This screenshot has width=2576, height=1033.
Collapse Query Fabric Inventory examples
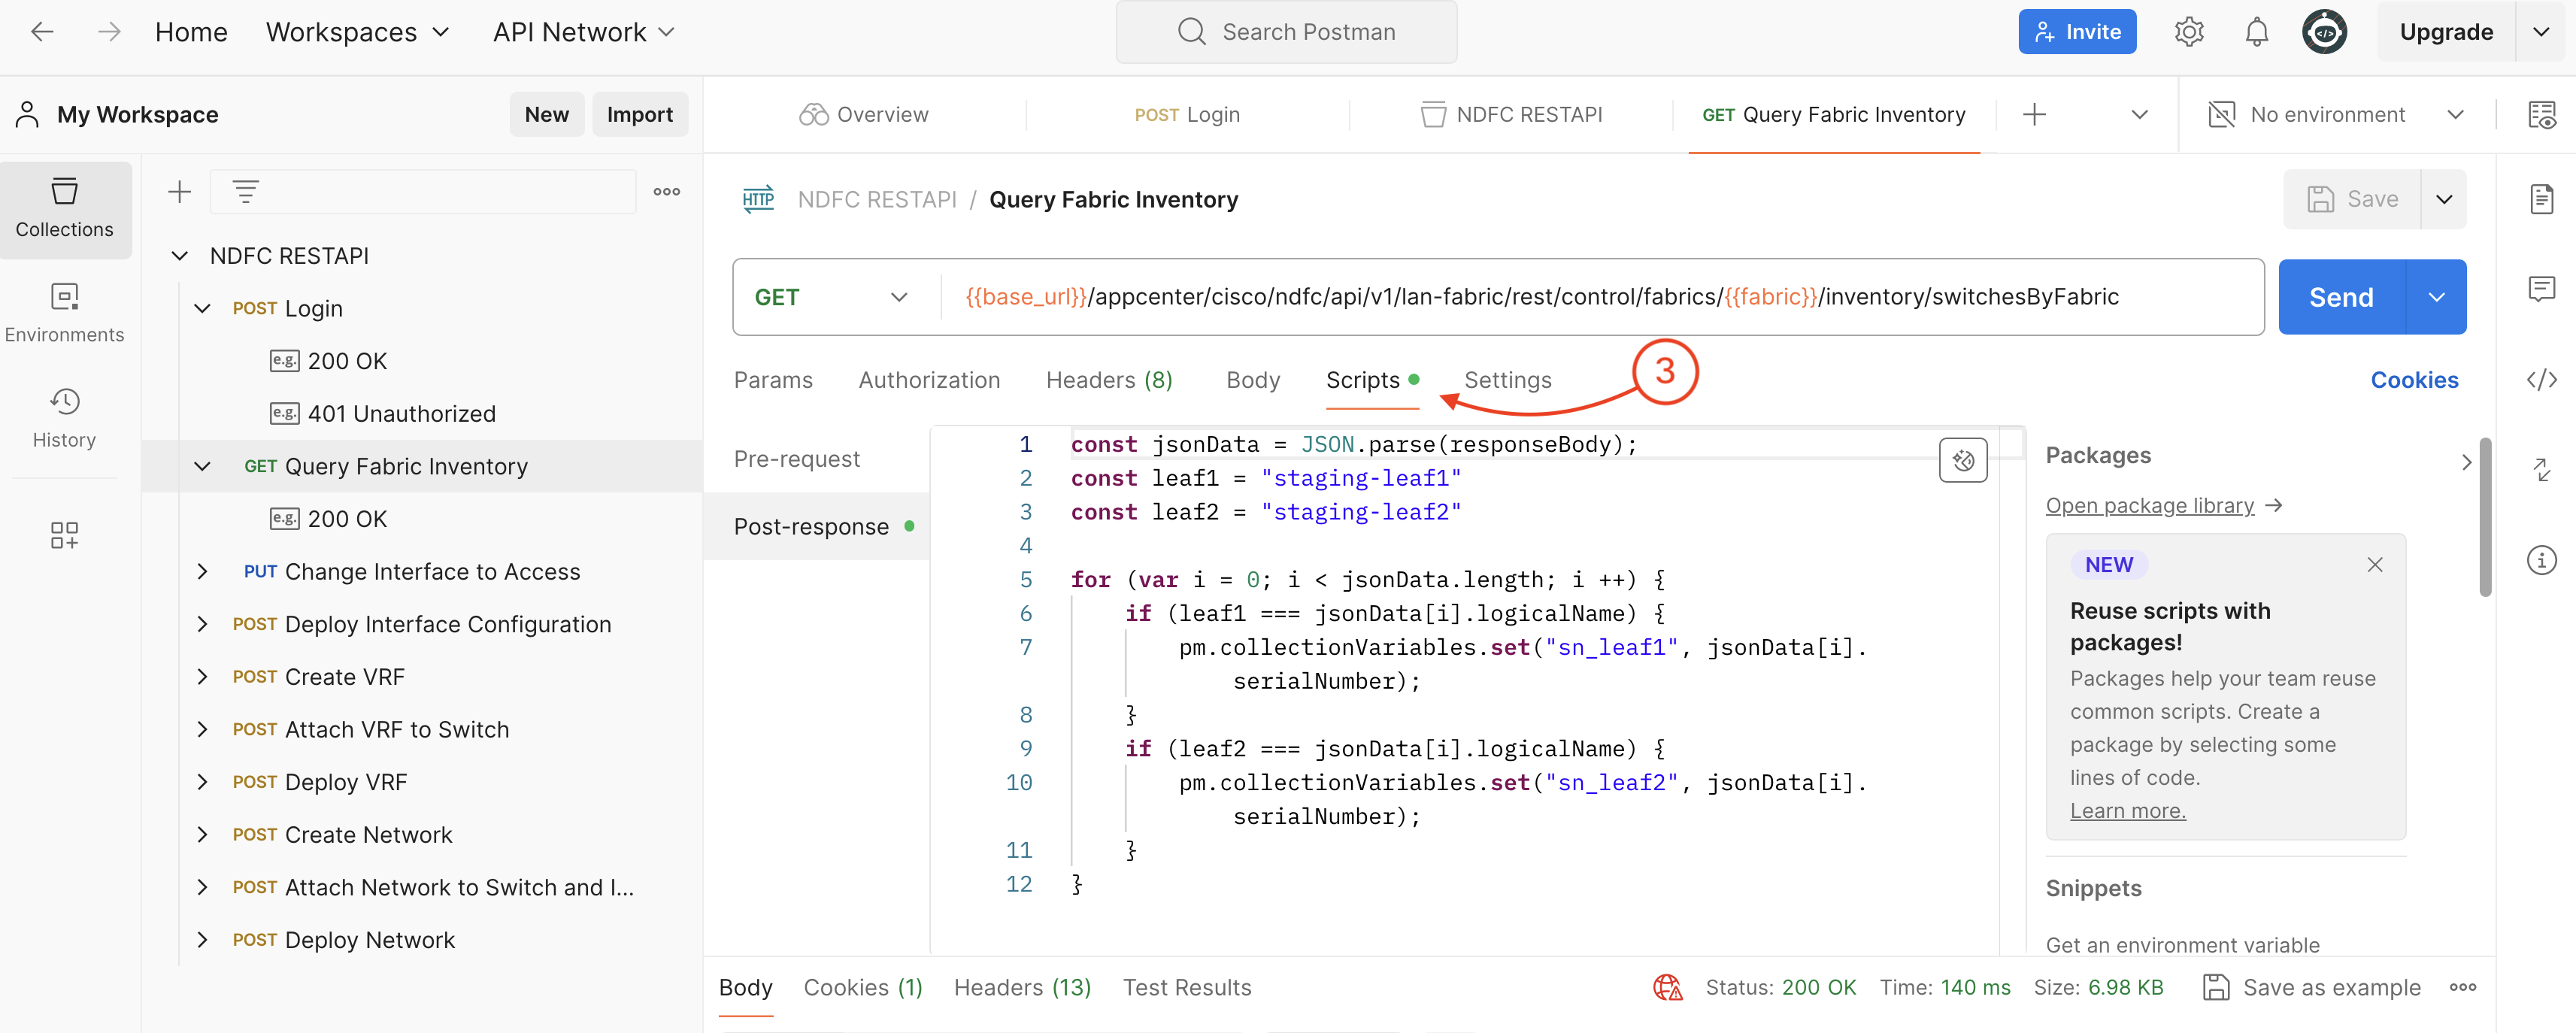pos(202,466)
